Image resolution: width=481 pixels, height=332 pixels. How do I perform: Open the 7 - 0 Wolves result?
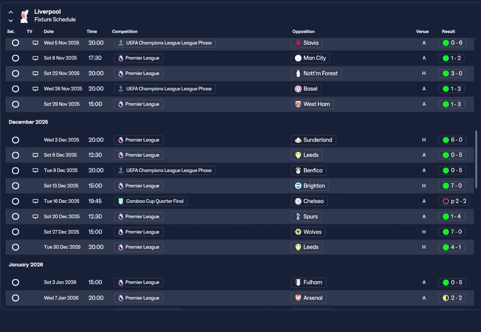click(452, 232)
